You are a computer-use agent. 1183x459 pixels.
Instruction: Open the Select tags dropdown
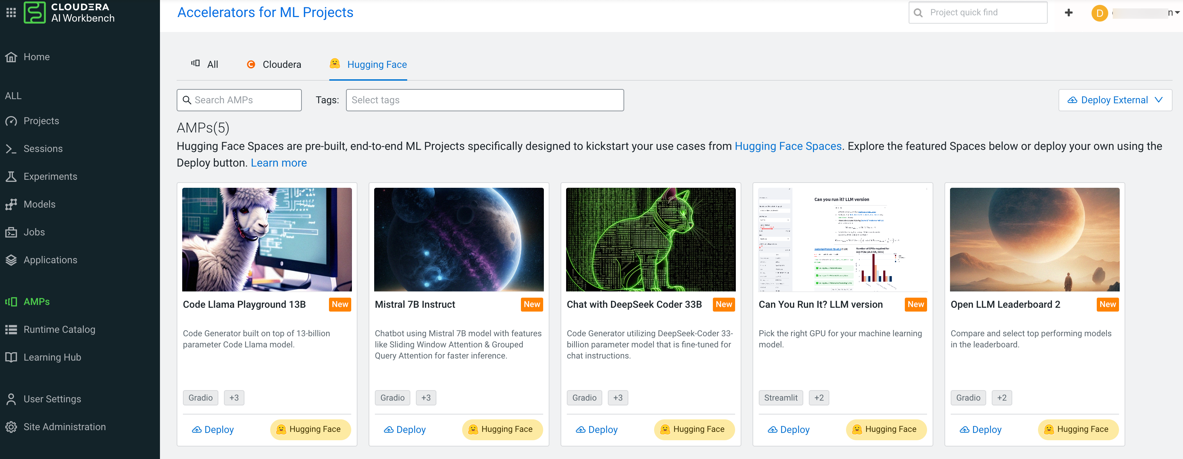484,100
